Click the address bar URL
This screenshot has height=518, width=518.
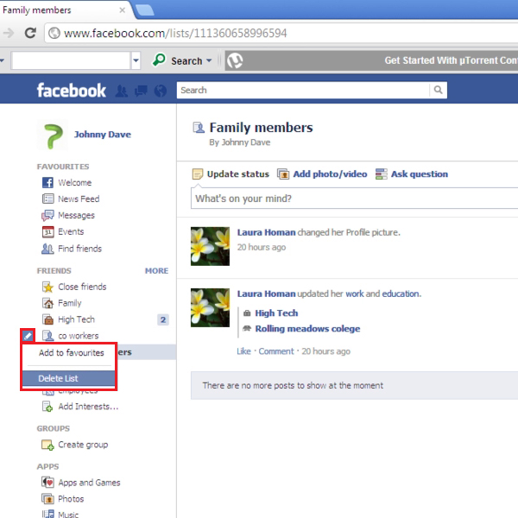175,33
